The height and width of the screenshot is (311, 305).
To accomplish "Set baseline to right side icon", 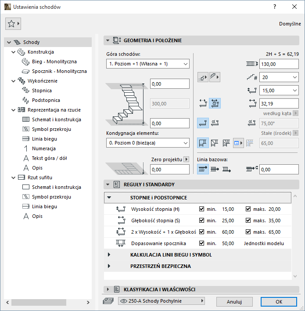I will click(x=226, y=169).
